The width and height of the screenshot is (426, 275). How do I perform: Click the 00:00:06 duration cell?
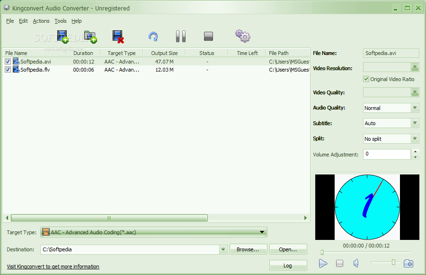83,70
